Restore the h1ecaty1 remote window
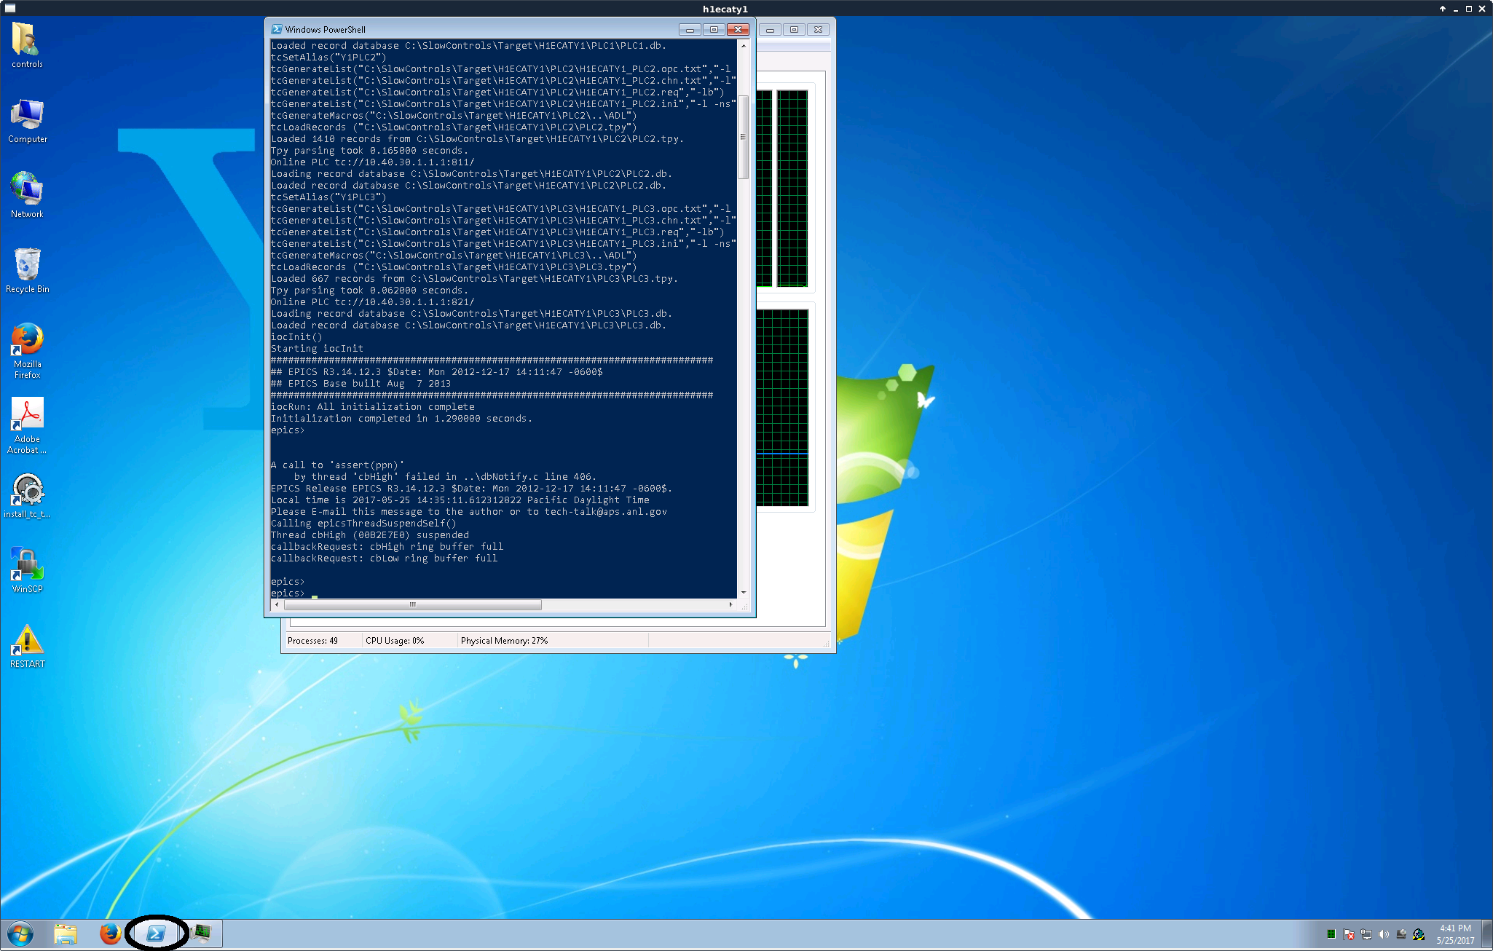This screenshot has height=951, width=1493. pyautogui.click(x=1468, y=9)
